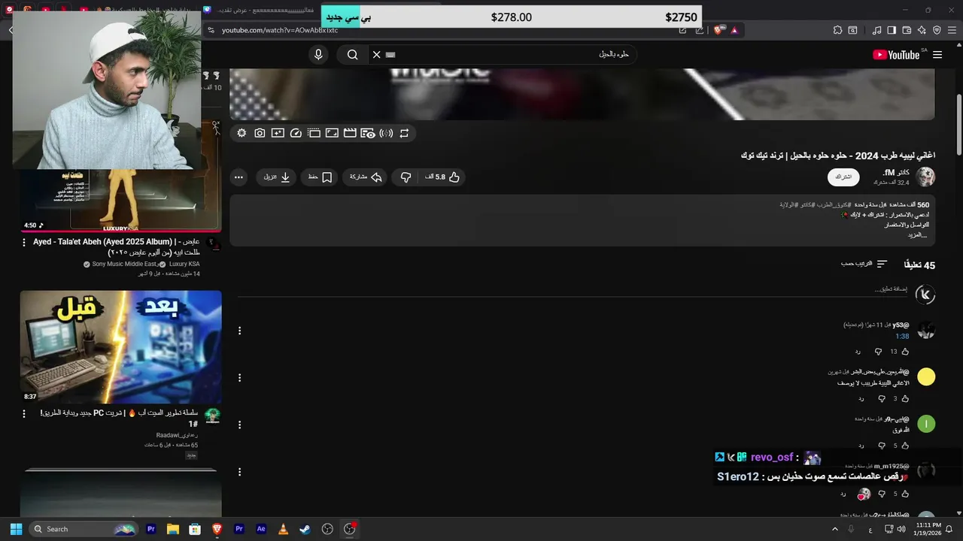Screen dimensions: 963x541
Task: Open the Brave browser main menu
Action: 952,30
